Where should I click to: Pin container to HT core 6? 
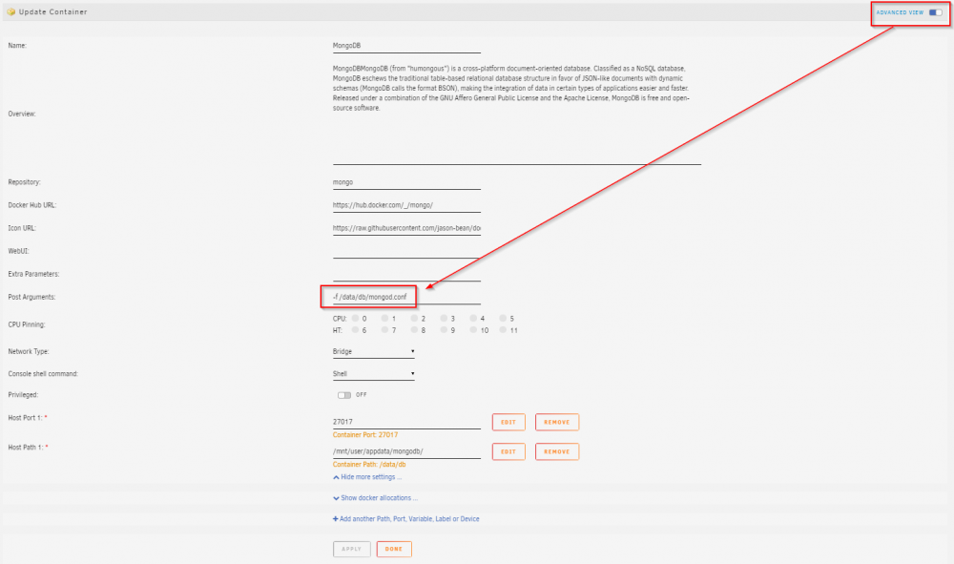coord(355,330)
